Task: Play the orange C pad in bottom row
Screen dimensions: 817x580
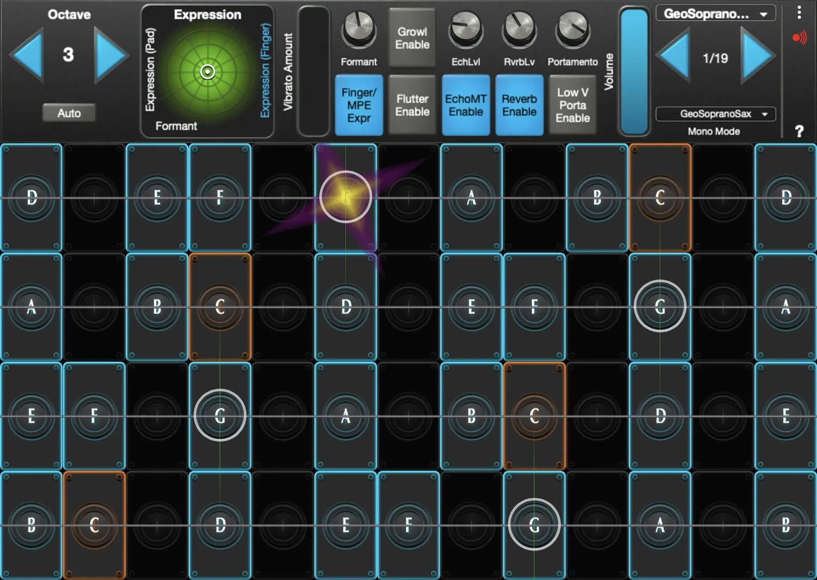Action: pos(94,525)
